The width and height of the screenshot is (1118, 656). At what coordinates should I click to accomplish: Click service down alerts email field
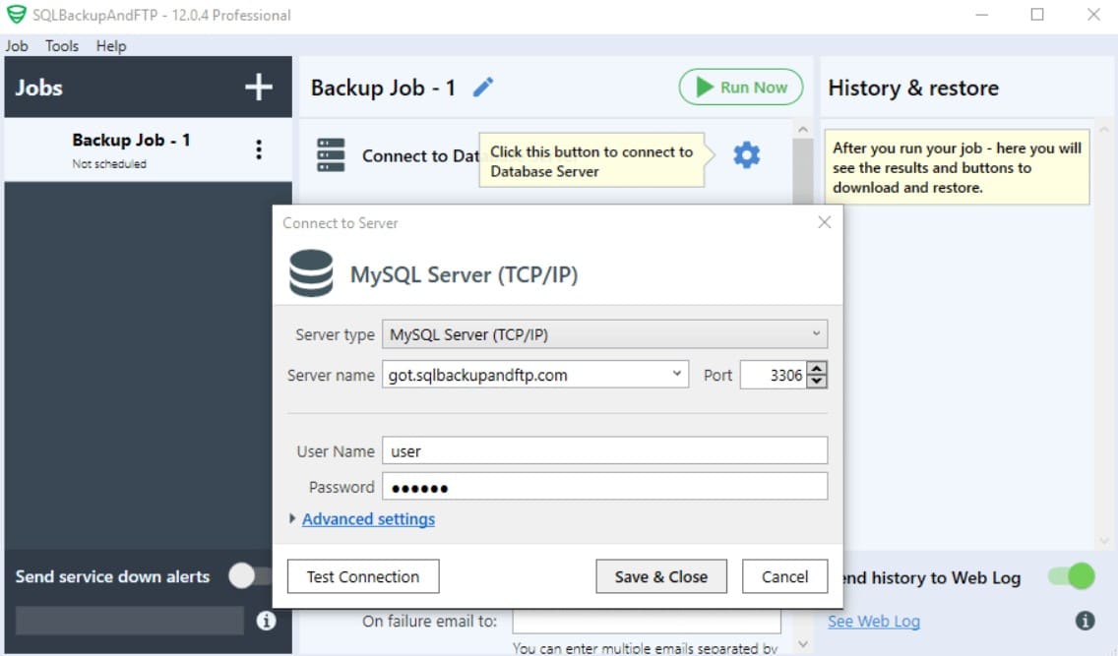click(x=129, y=621)
